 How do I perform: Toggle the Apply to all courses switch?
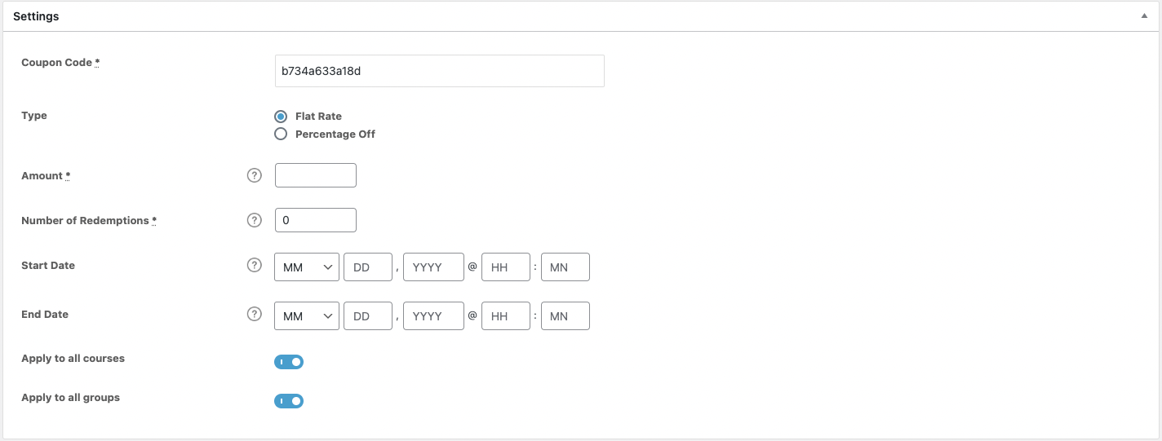(x=289, y=362)
